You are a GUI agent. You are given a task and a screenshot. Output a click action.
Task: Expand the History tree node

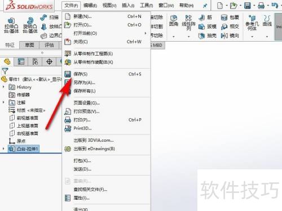click(x=3, y=87)
